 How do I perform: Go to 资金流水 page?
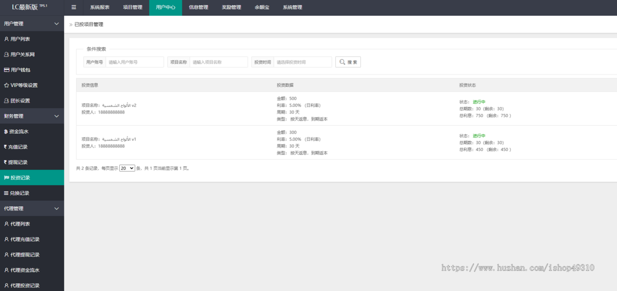tap(32, 131)
